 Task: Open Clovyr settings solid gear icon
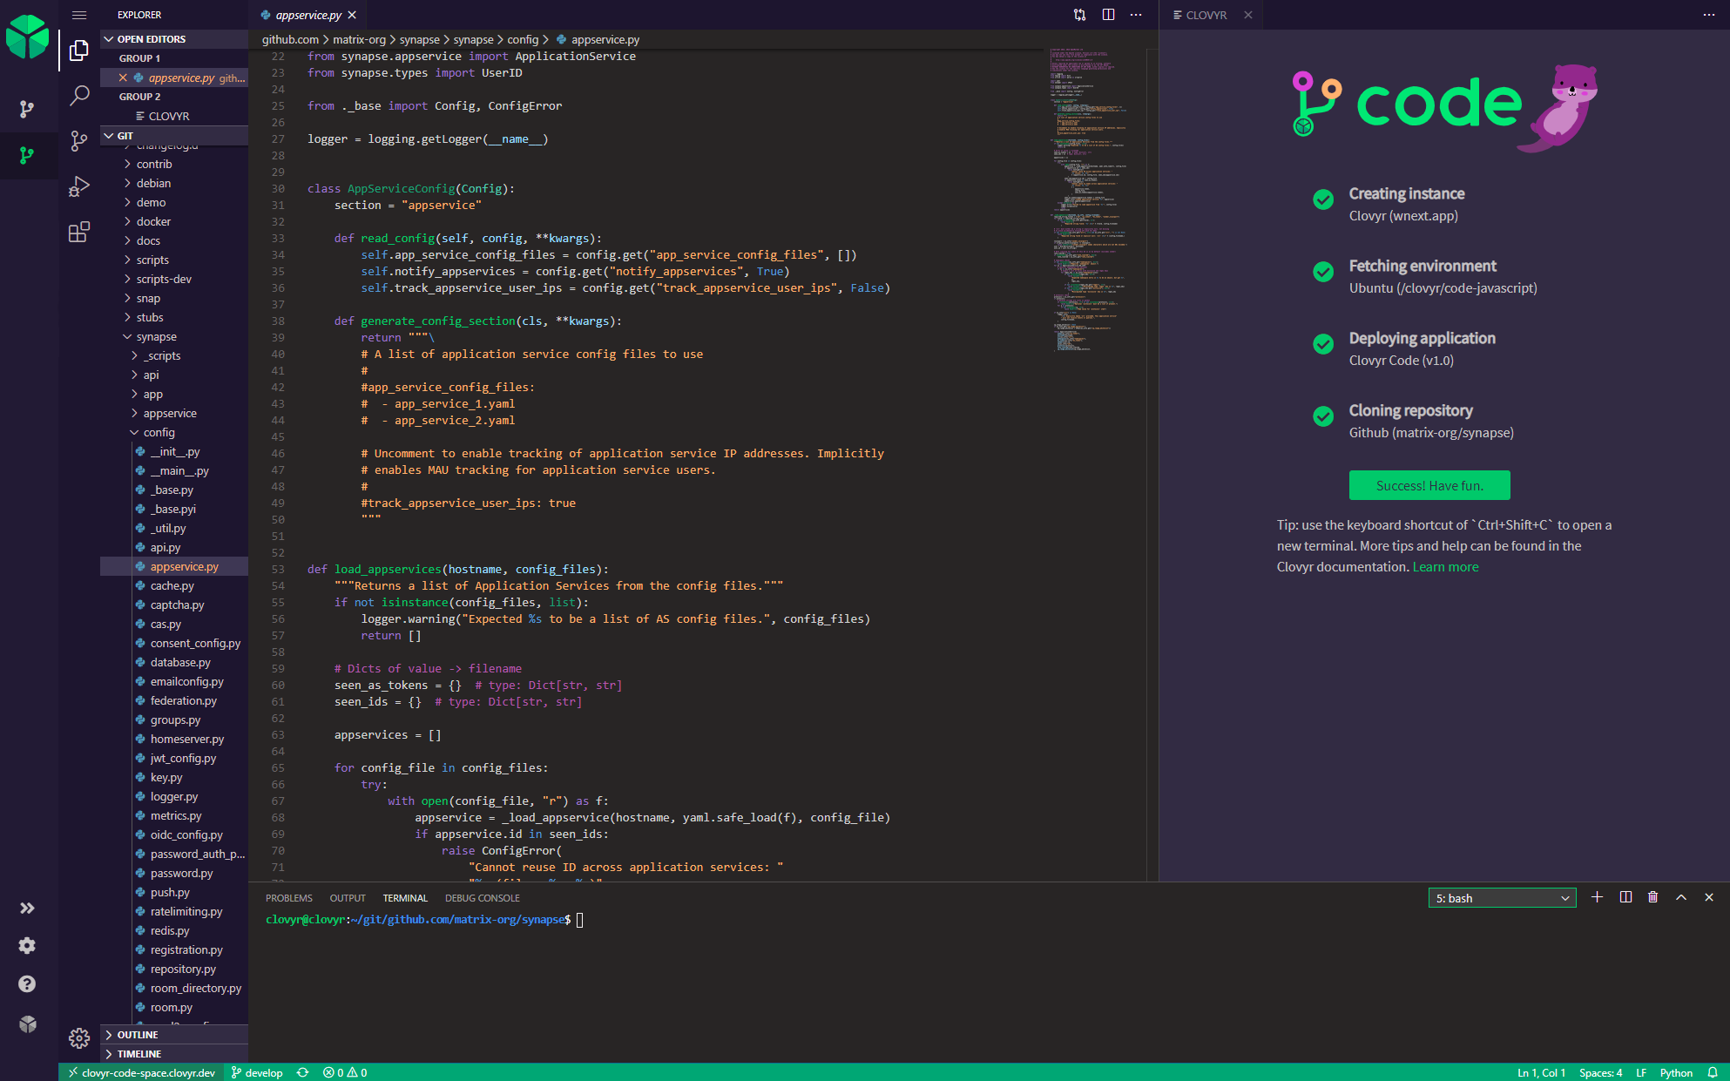pos(28,946)
